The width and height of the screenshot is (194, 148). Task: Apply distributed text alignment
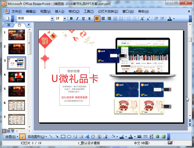click(x=115, y=19)
